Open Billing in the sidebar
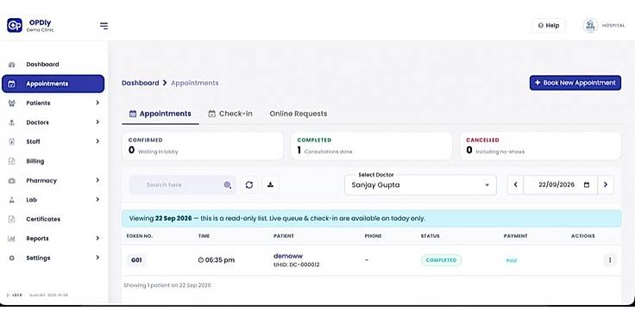This screenshot has height=317, width=635. [35, 161]
